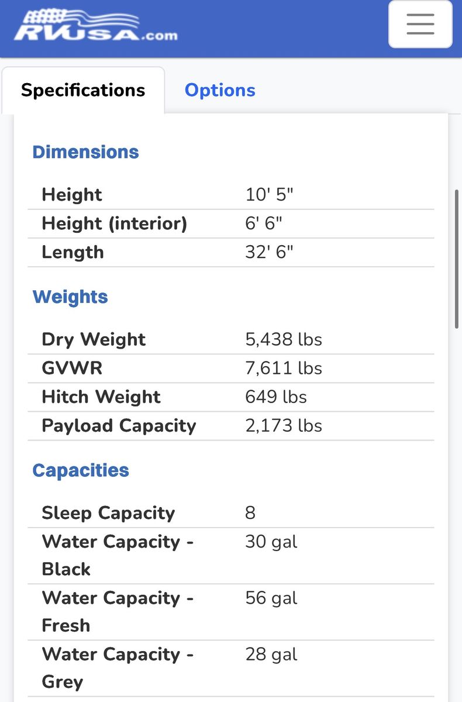This screenshot has width=462, height=702.
Task: Click the Payload Capacity value 2,173 lbs
Action: 284,425
